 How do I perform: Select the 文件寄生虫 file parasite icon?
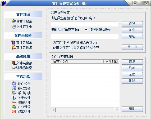click(14, 27)
